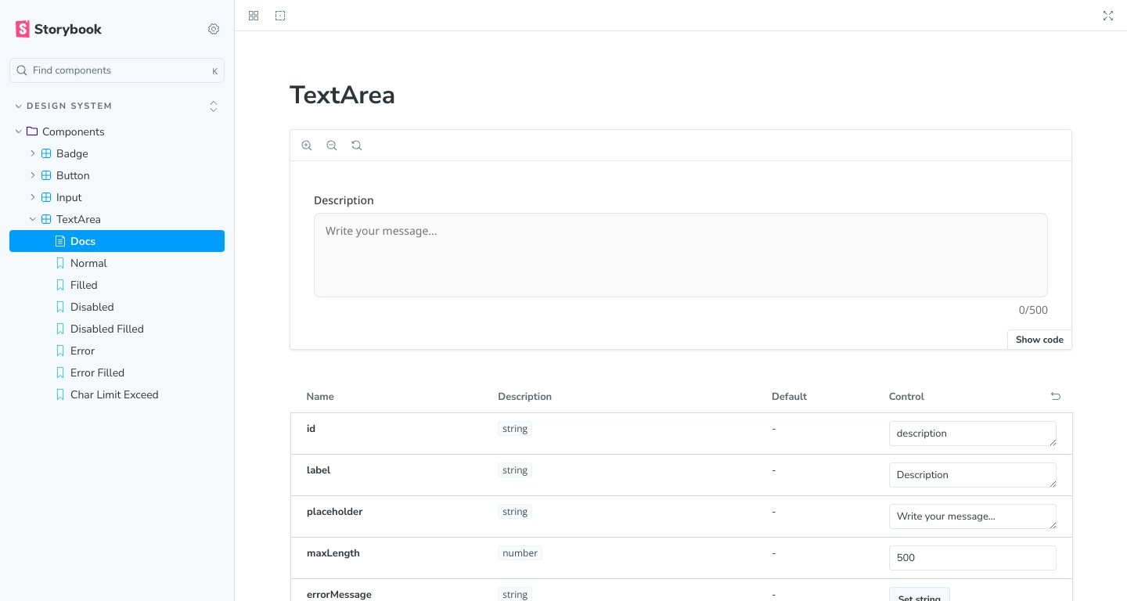Click the Set string button for errorMessage

920,595
